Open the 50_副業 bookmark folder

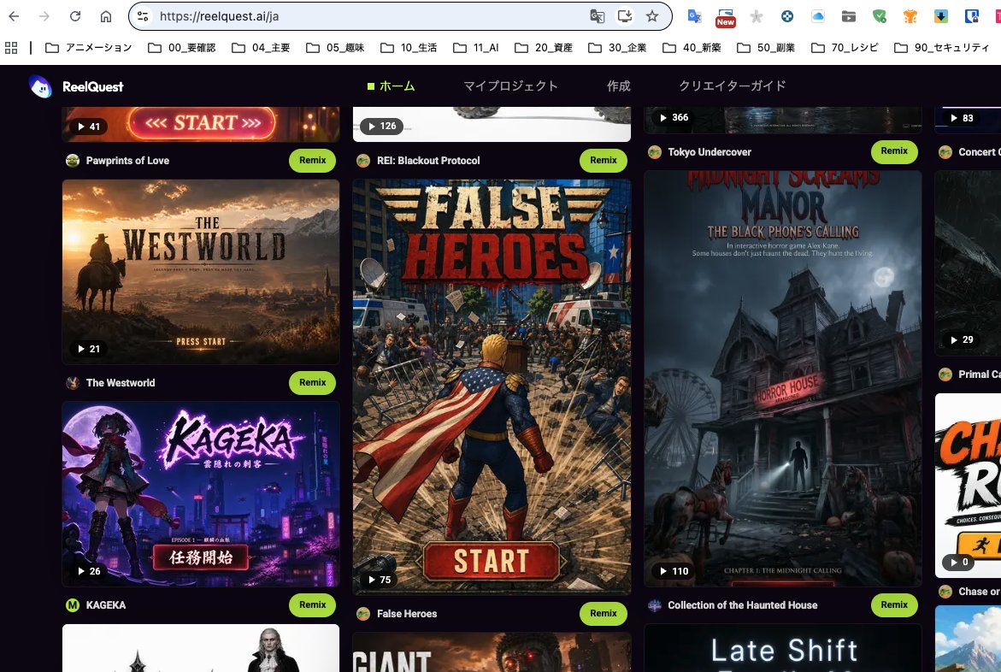coord(766,47)
